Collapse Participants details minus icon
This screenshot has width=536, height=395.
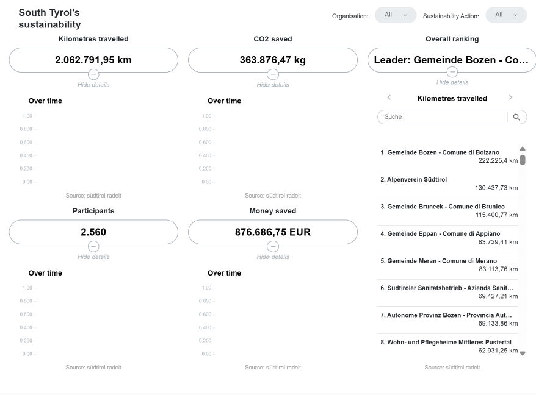click(x=93, y=246)
